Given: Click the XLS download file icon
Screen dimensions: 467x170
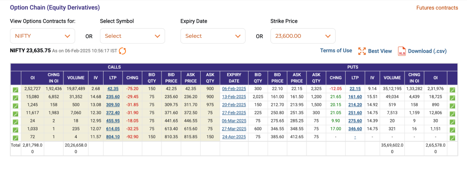Looking at the screenshot, I should (402, 51).
